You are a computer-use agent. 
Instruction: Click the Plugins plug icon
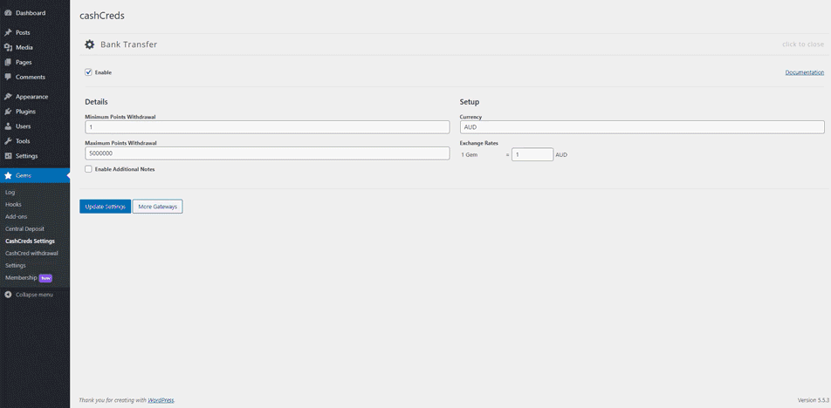8,112
